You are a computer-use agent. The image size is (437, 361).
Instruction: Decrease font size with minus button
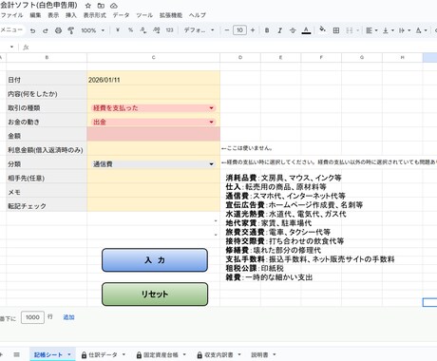(x=227, y=30)
